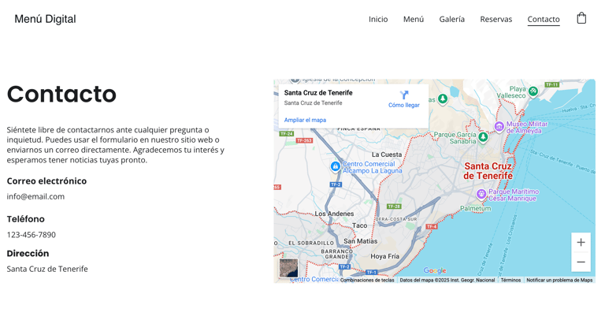
Task: Select the Centro Comercial Alcampo La Laguna marker icon
Action: pyautogui.click(x=336, y=166)
